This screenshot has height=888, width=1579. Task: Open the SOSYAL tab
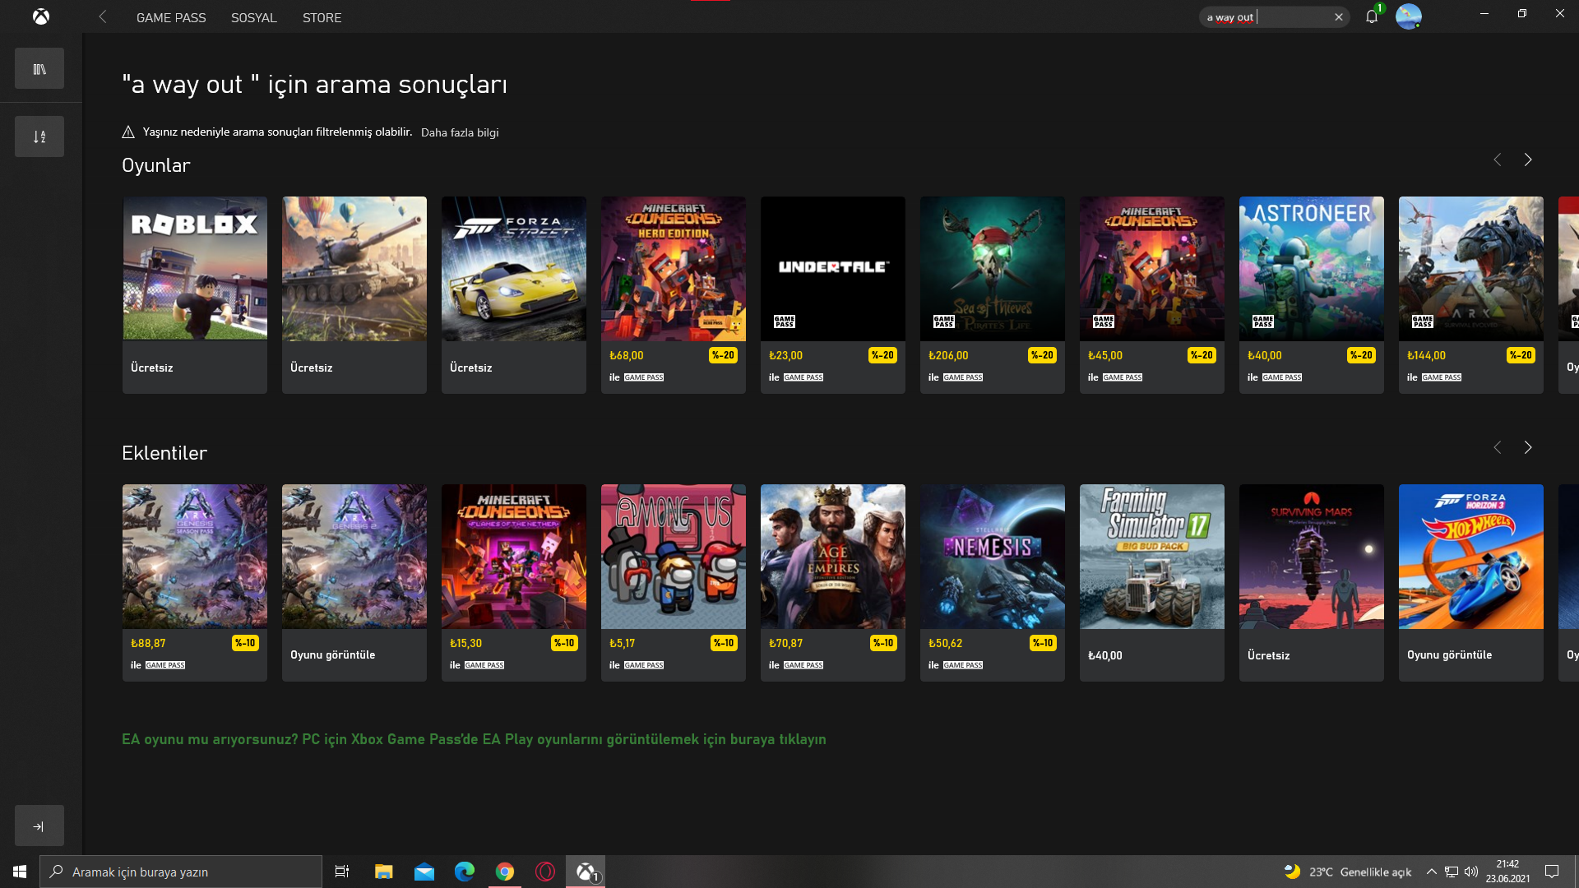[253, 17]
